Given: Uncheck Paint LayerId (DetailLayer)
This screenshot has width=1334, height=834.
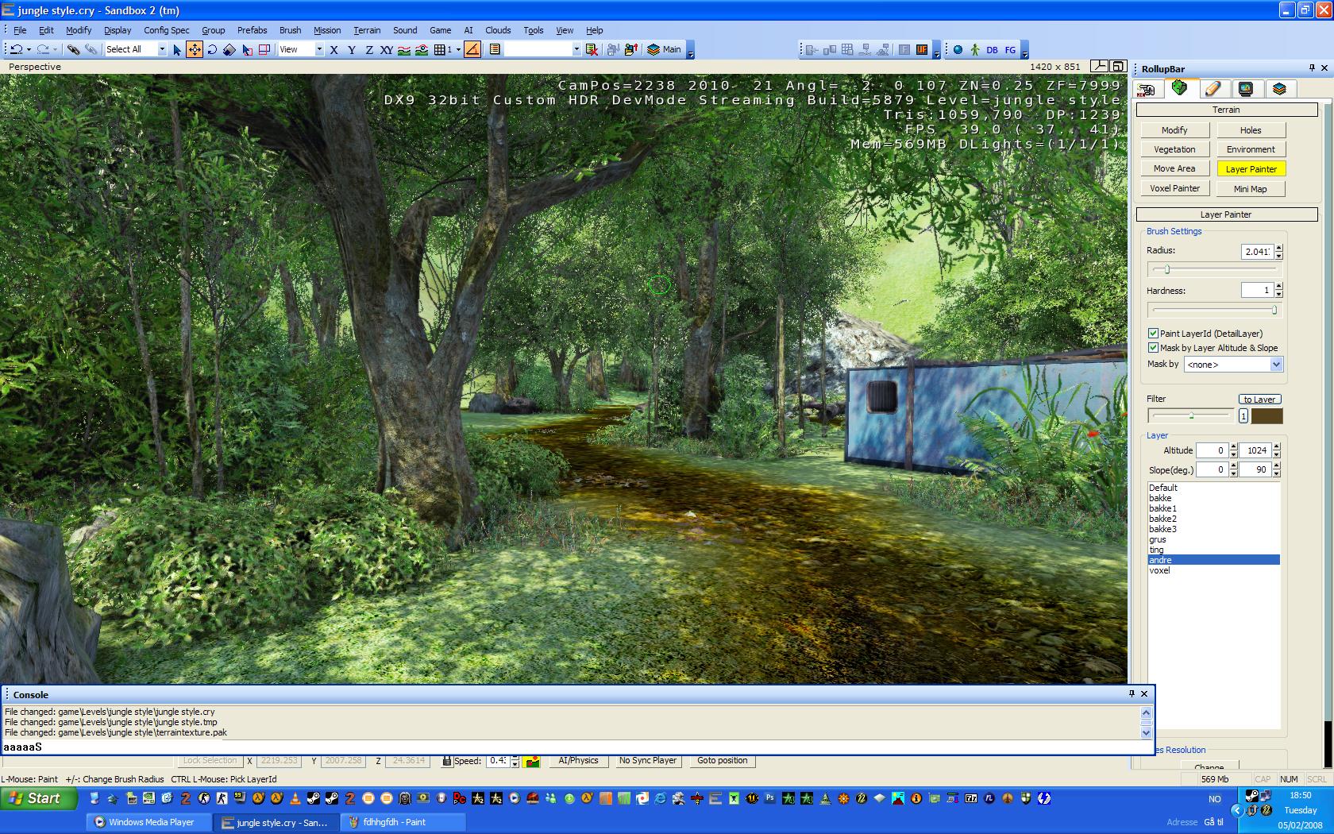Looking at the screenshot, I should pos(1153,334).
